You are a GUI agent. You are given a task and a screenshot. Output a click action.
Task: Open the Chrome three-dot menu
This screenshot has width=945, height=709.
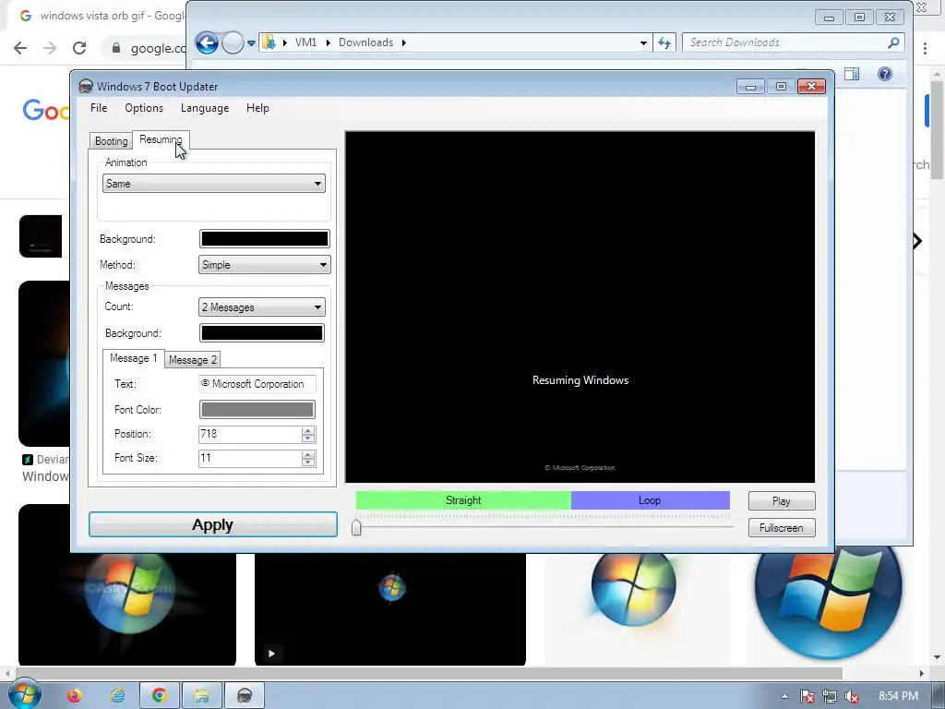[925, 48]
